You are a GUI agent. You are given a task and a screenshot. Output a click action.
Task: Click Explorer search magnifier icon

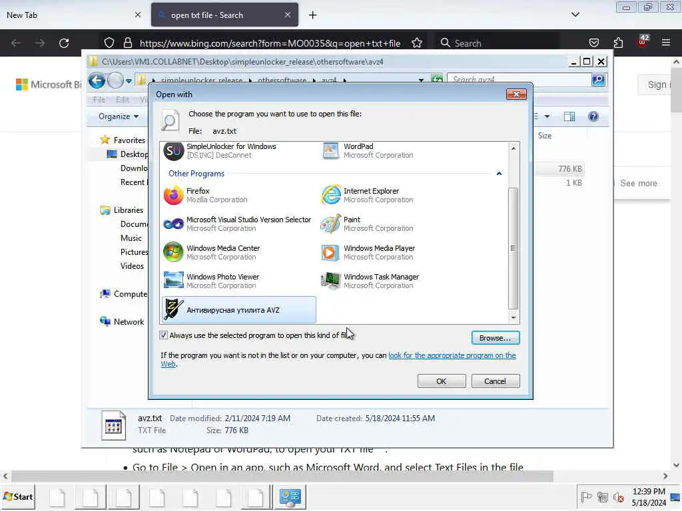click(599, 80)
